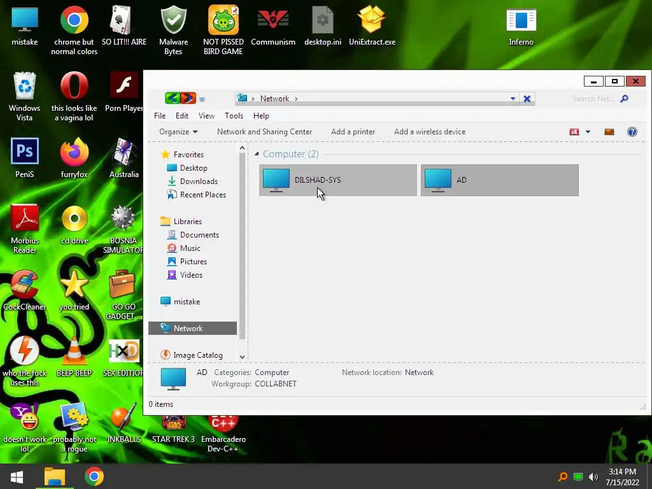652x489 pixels.
Task: Click the orange search tray icon
Action: (563, 476)
